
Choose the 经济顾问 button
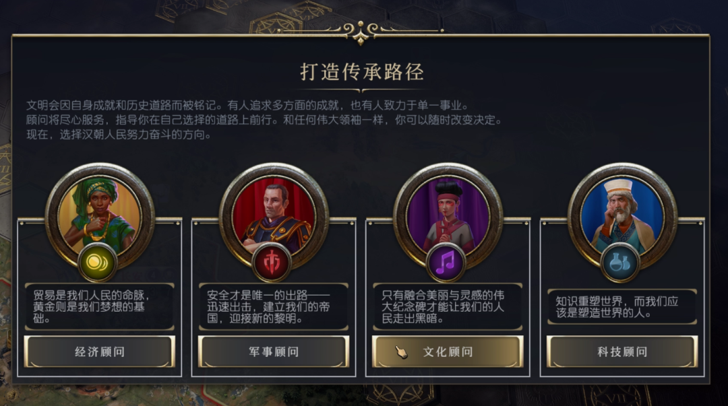pyautogui.click(x=99, y=351)
